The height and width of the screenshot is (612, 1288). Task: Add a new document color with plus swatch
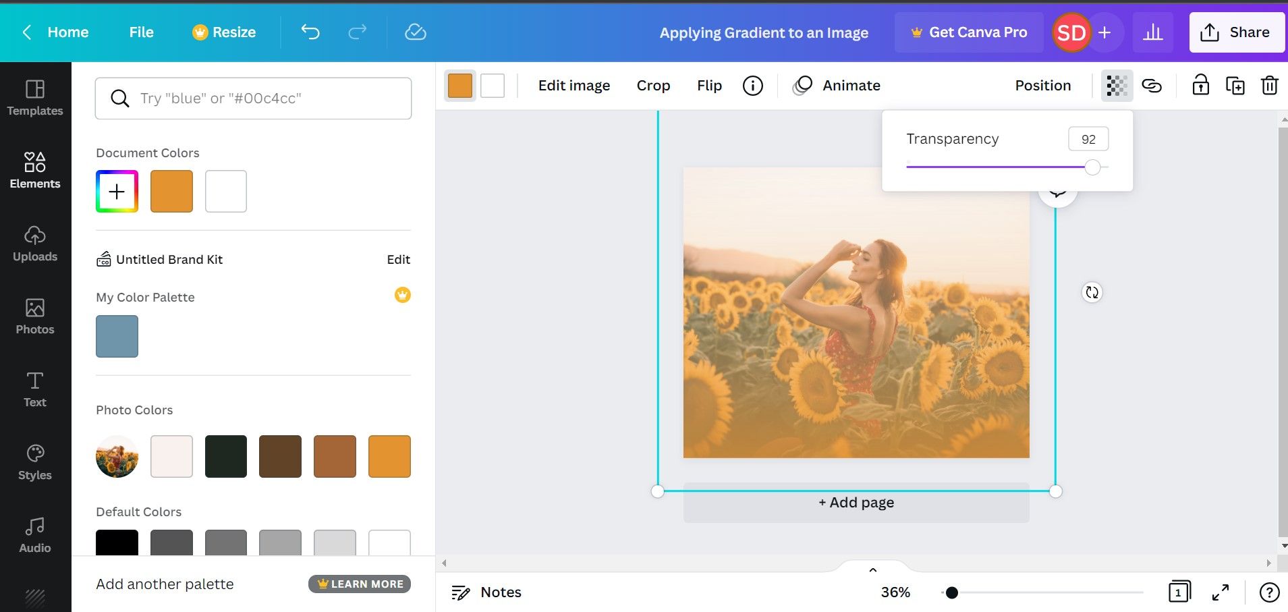coord(117,192)
